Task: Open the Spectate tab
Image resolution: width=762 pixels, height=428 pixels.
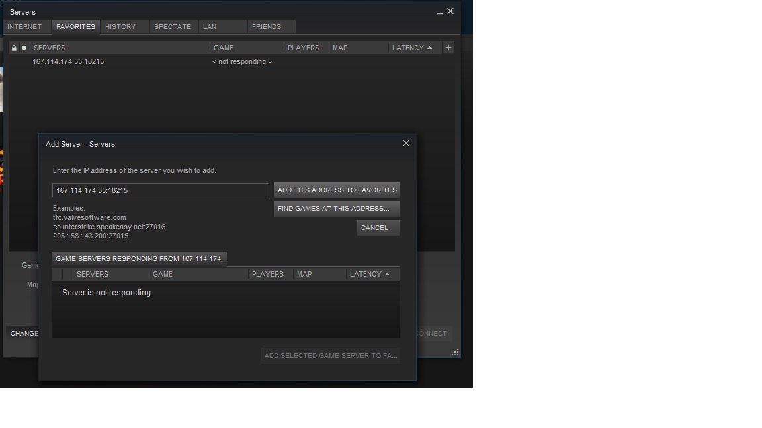Action: 173,26
